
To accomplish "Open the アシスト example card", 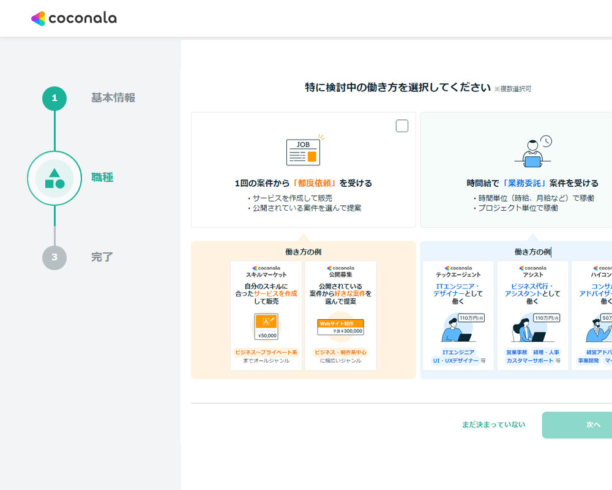I will (x=532, y=315).
